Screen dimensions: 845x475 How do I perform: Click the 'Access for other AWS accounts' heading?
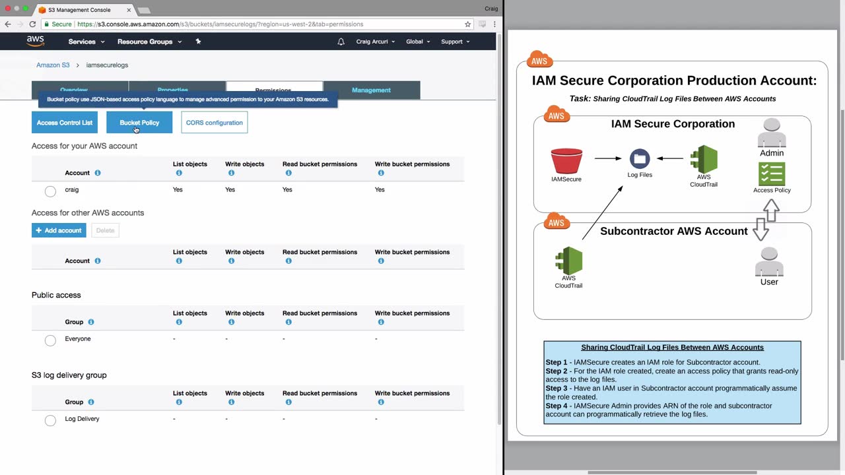pyautogui.click(x=88, y=213)
